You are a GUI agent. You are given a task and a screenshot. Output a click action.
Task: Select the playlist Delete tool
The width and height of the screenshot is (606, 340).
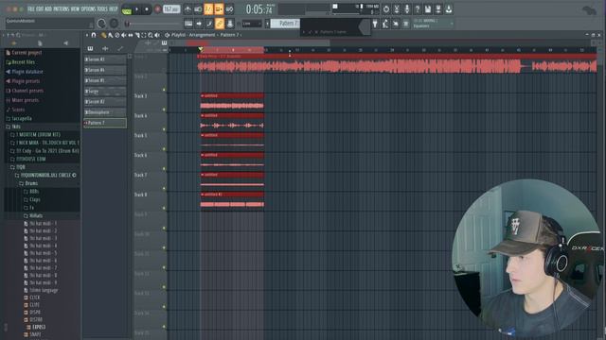117,35
